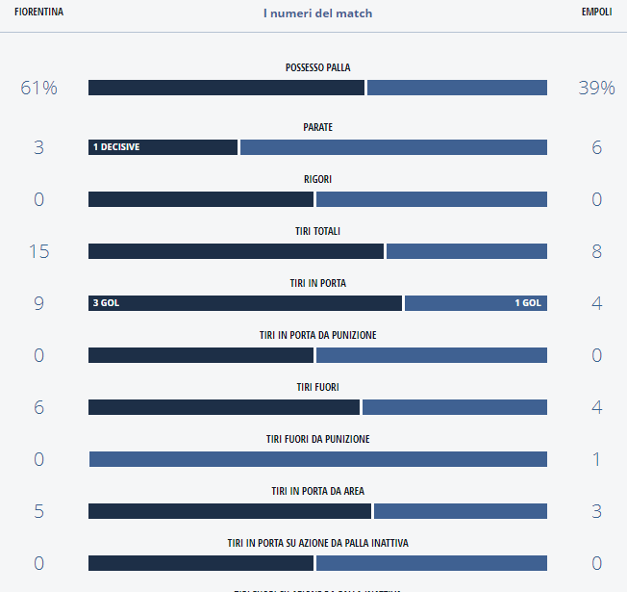Click the FIORENTINA team header
This screenshot has height=592, width=627.
click(39, 13)
